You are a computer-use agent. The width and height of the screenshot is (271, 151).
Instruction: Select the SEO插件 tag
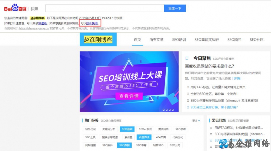point(107,145)
